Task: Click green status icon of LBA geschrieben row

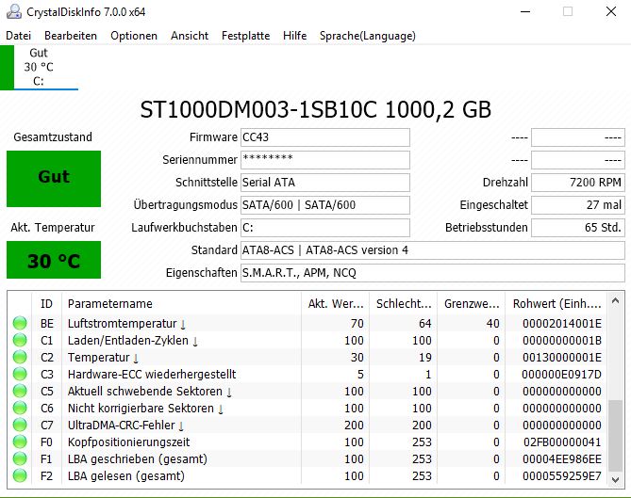Action: (x=20, y=458)
